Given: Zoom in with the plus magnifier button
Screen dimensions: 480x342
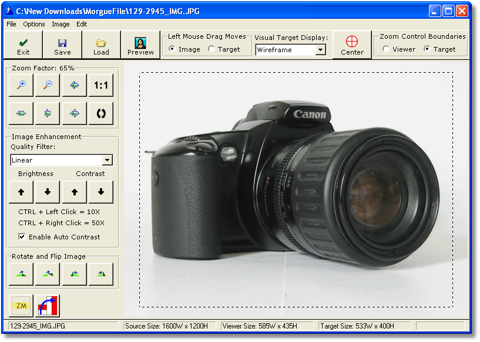Looking at the screenshot, I should click(21, 85).
